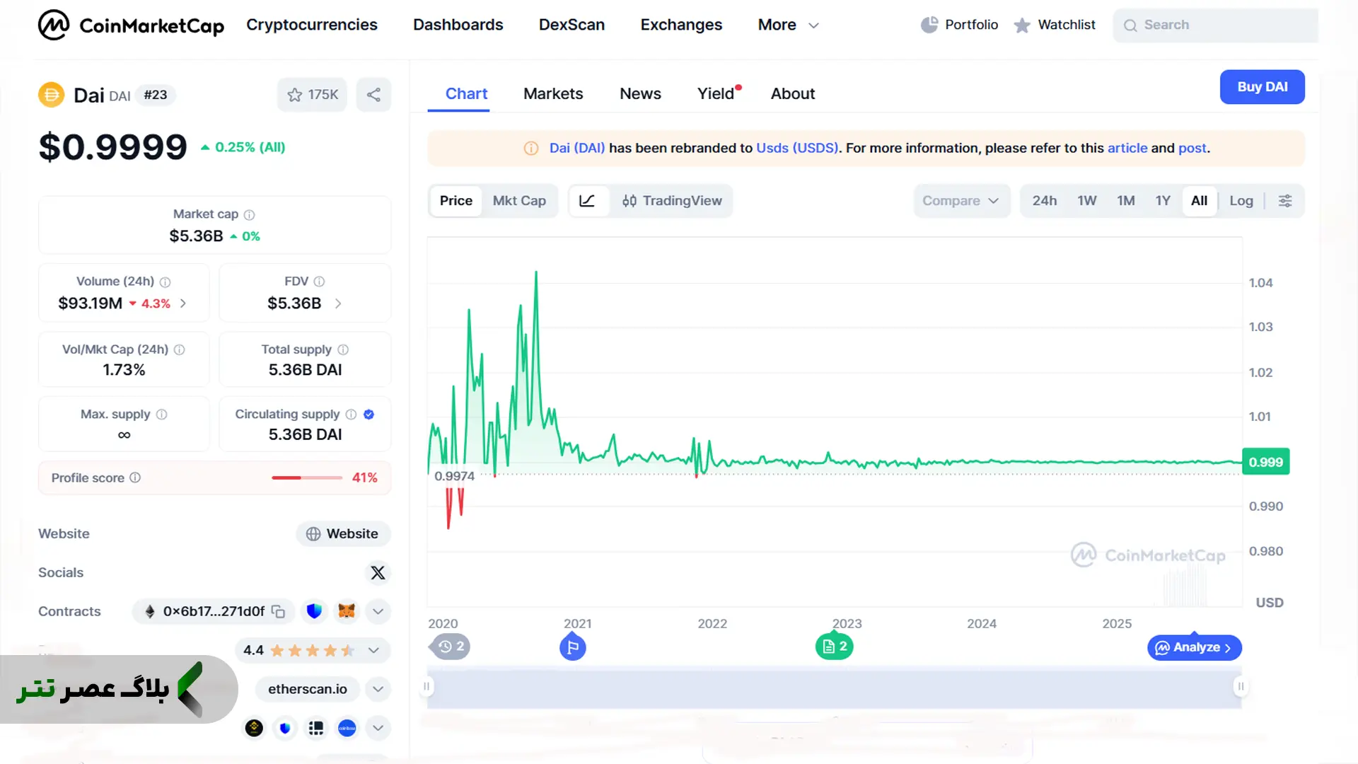Expand the More menu
Screen dimensions: 1358x764
788,25
